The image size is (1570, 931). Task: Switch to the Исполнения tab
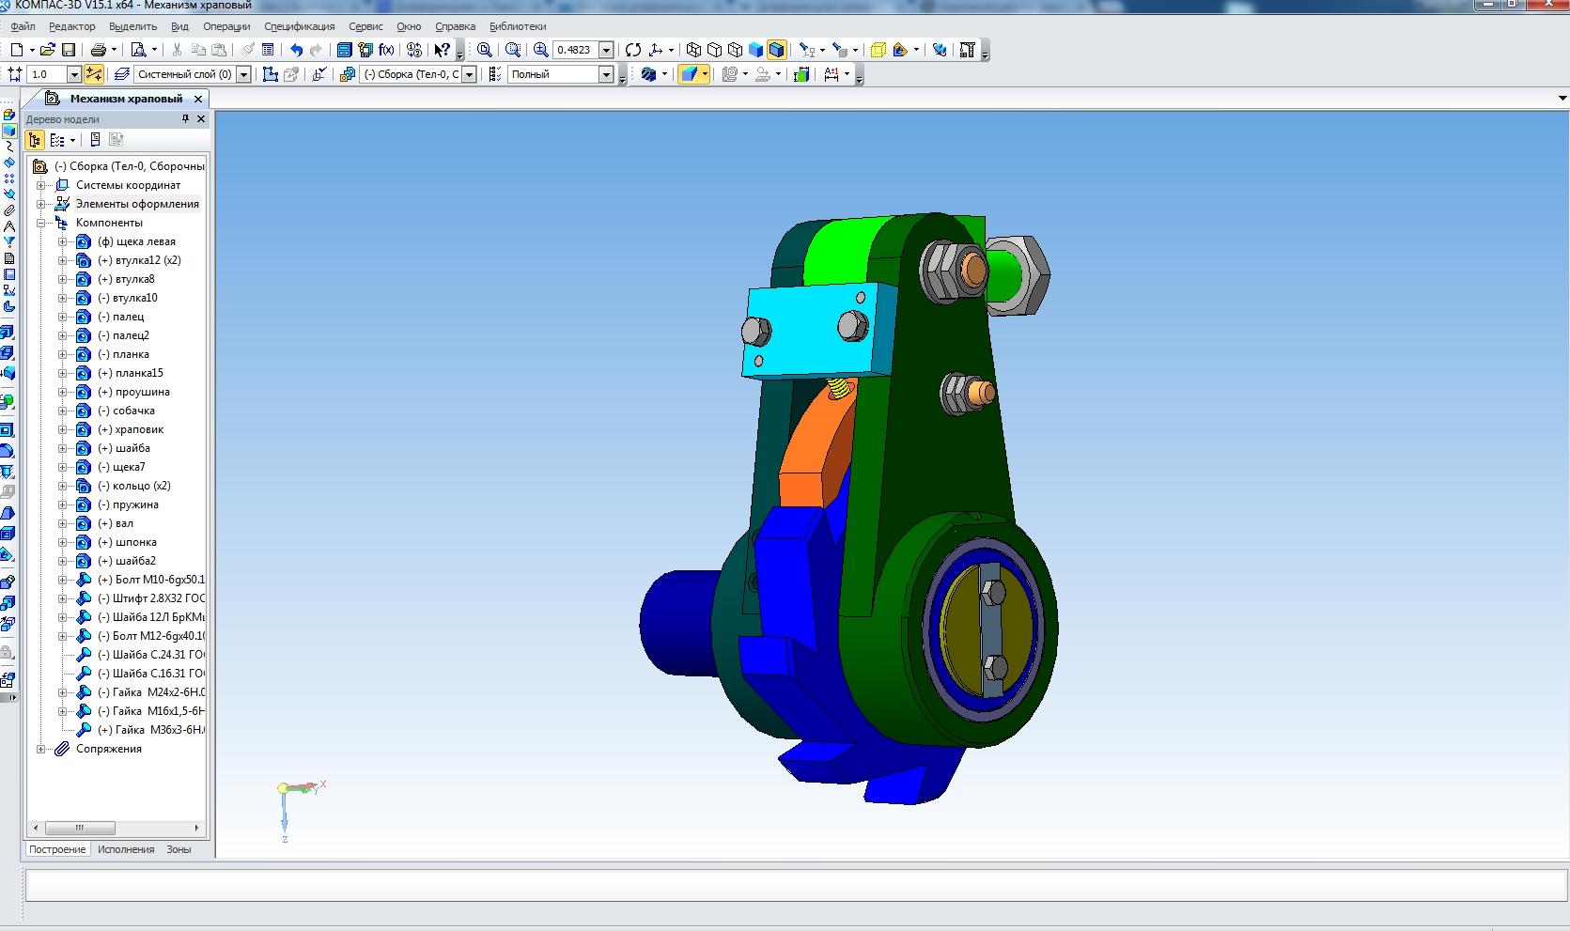point(126,849)
